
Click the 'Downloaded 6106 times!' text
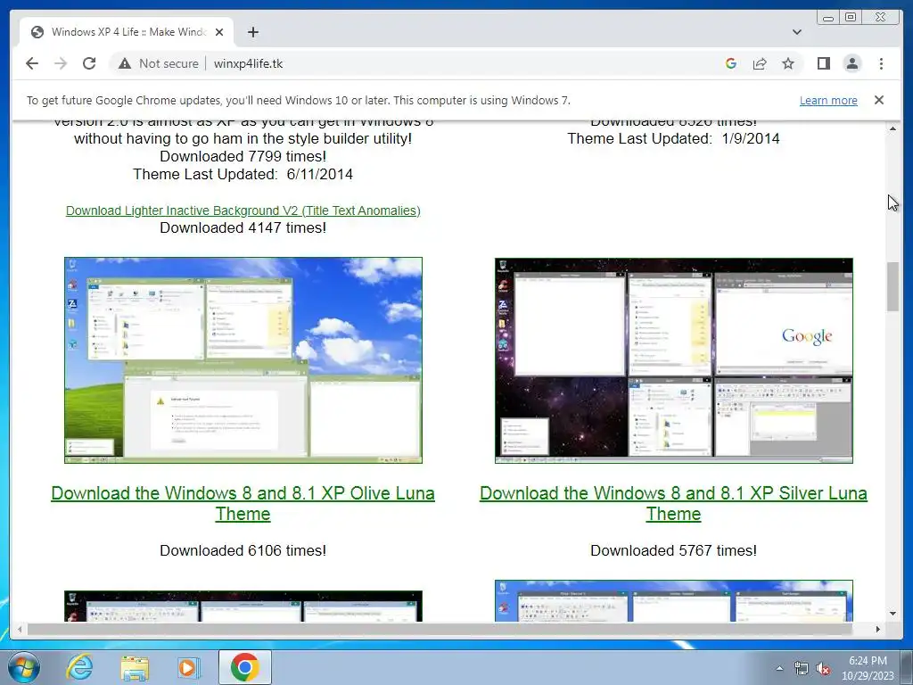click(243, 550)
